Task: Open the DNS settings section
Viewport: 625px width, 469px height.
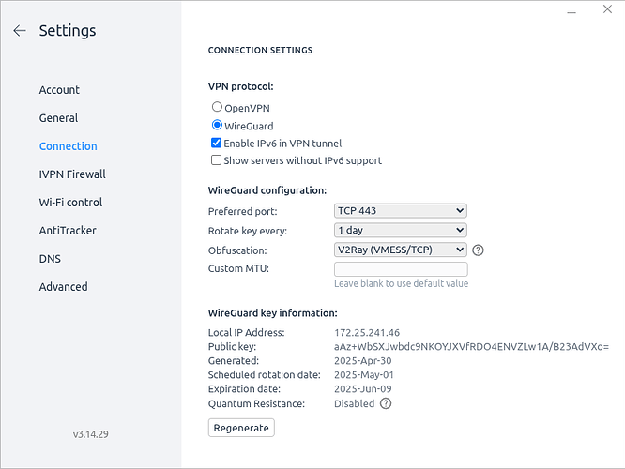Action: coord(50,259)
